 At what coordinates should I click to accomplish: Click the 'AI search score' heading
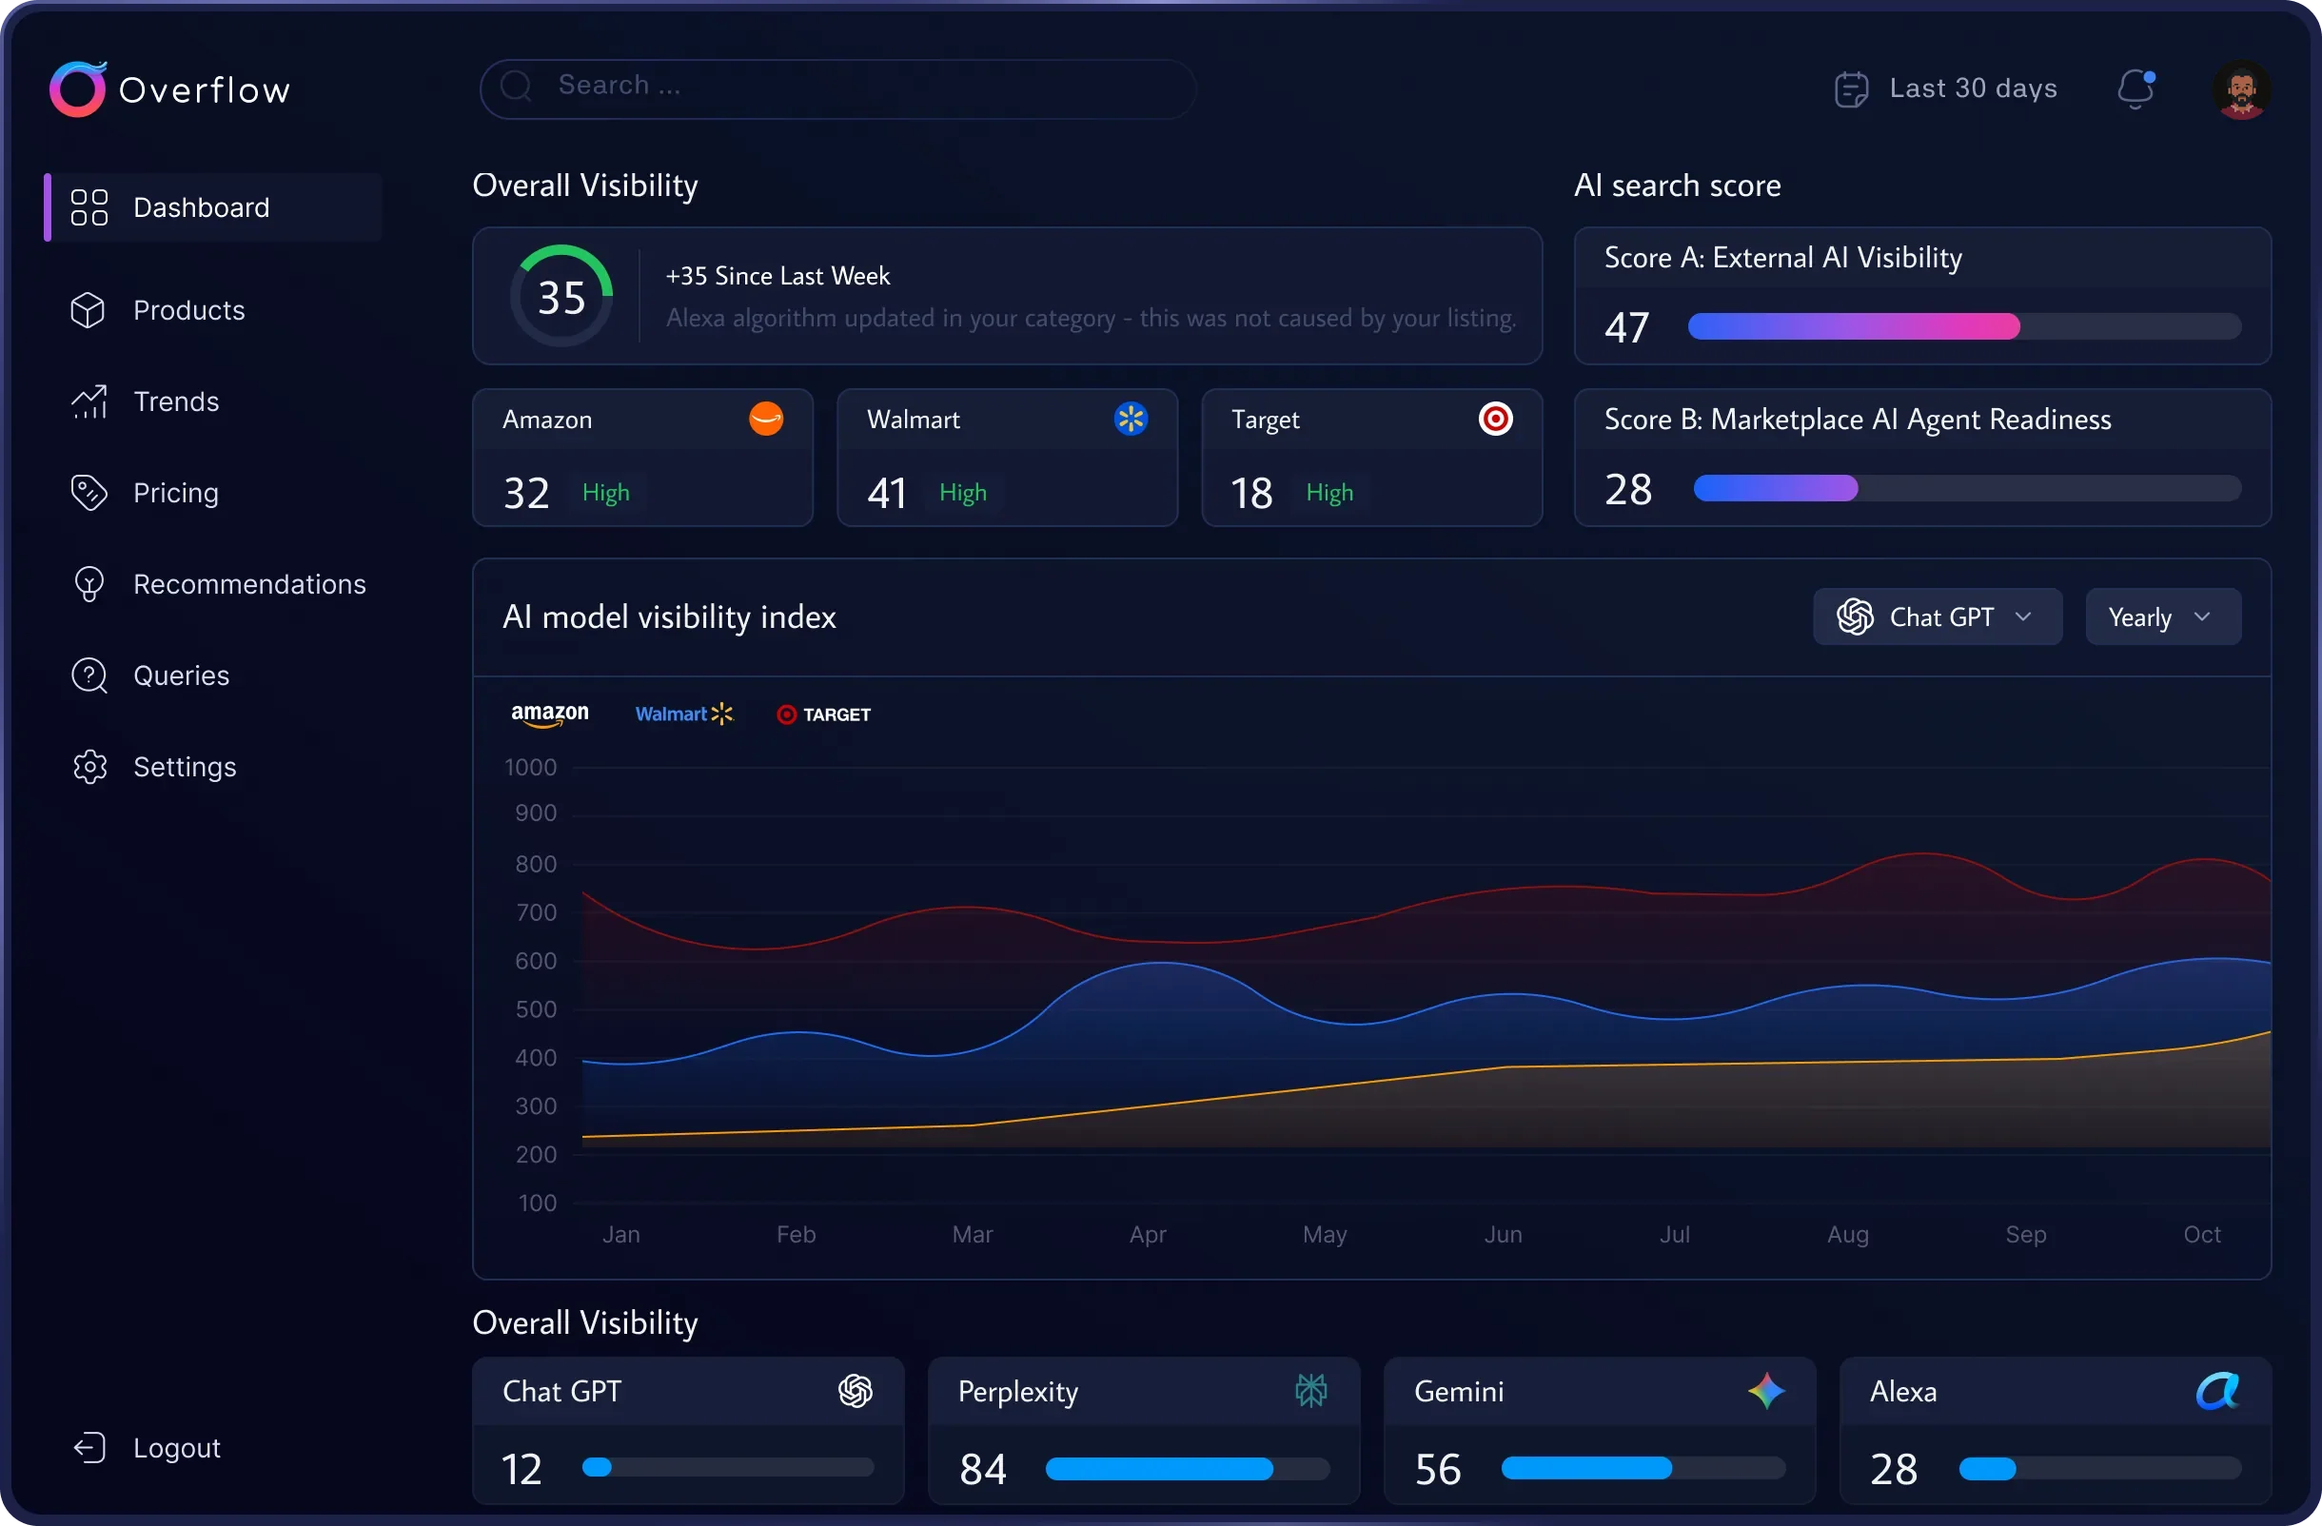pos(1677,186)
